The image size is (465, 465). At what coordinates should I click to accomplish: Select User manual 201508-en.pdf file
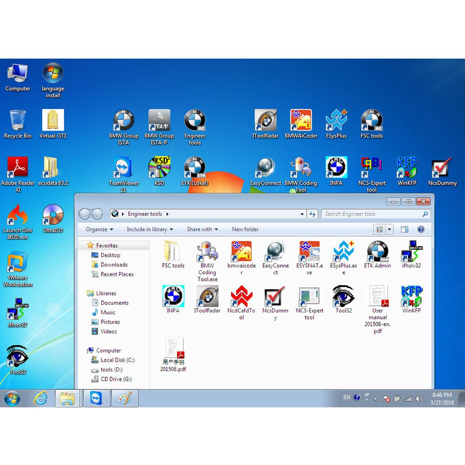[x=377, y=310]
